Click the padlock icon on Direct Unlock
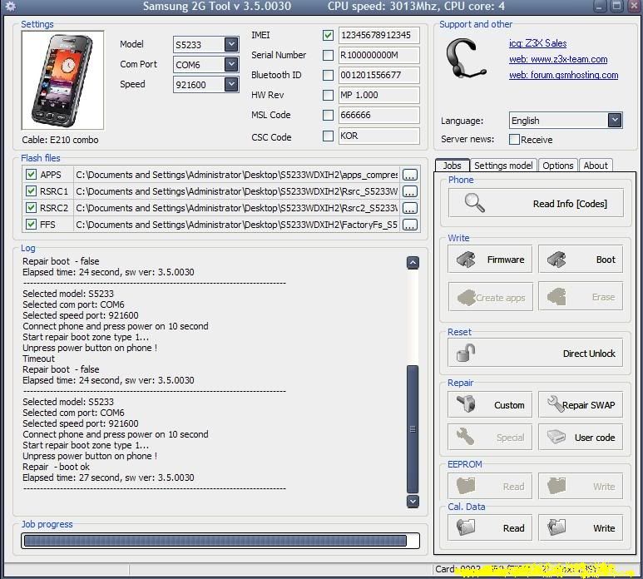Screen dimensions: 643x579 coord(467,353)
